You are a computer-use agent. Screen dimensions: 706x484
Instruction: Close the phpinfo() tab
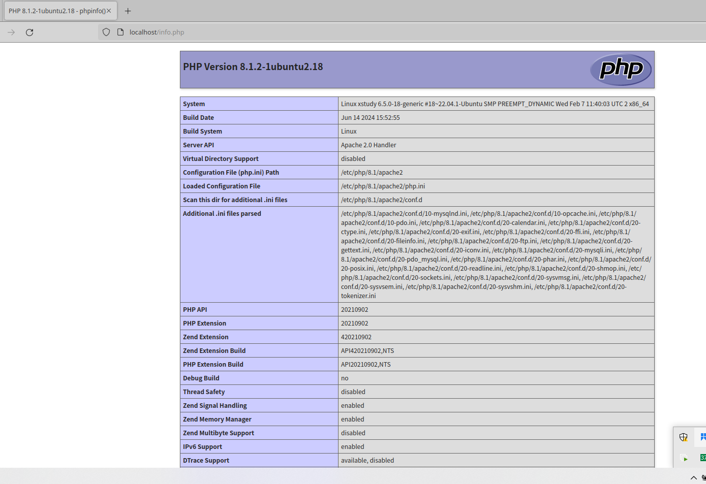[x=109, y=11]
